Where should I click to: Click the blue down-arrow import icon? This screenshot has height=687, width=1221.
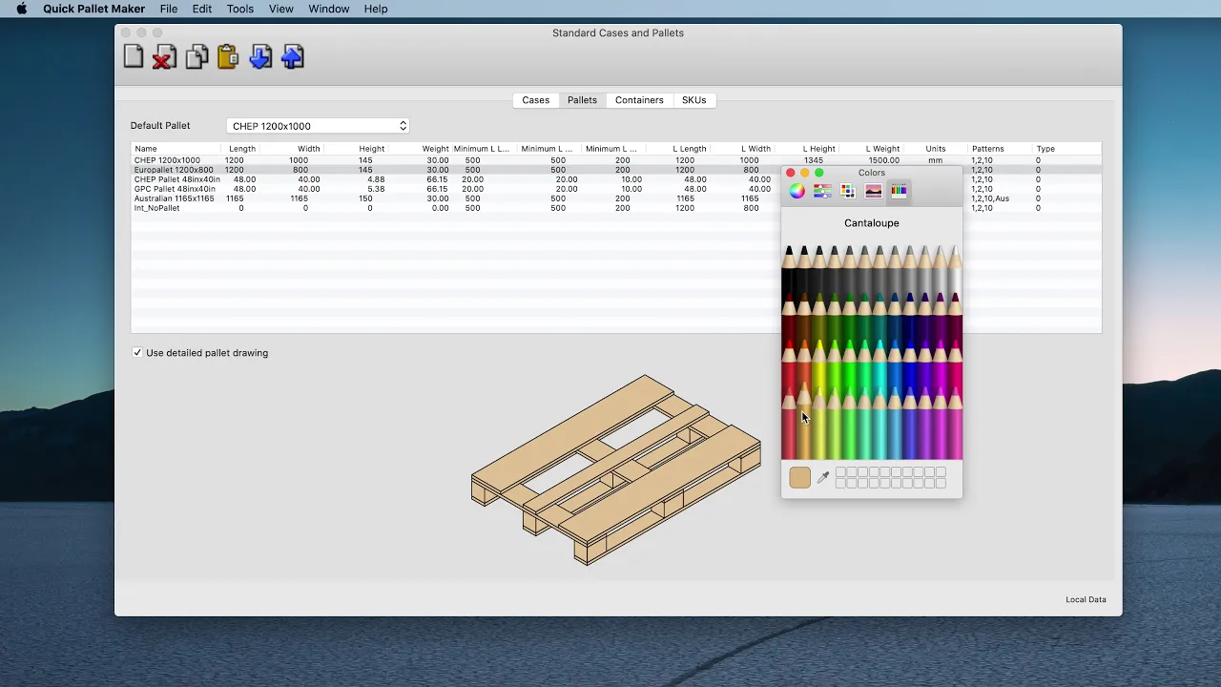tap(260, 57)
